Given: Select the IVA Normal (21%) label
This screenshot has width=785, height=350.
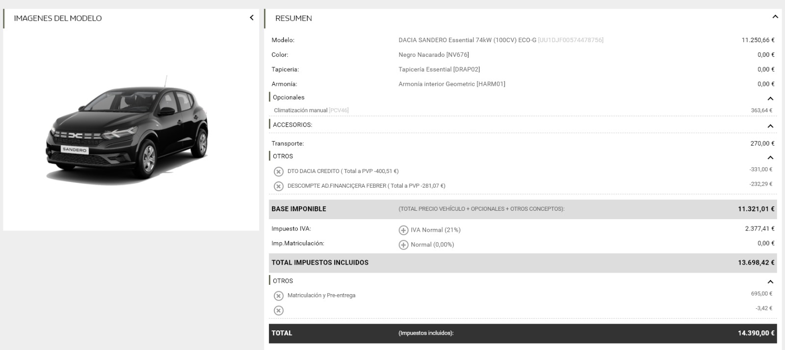Looking at the screenshot, I should coord(436,230).
